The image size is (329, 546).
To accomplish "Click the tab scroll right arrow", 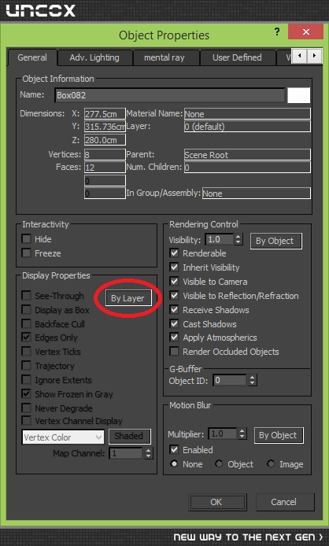I will pos(314,56).
